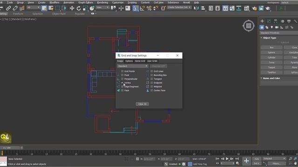Open the Select by Name list
This screenshot has height=167, width=298.
(51, 8)
